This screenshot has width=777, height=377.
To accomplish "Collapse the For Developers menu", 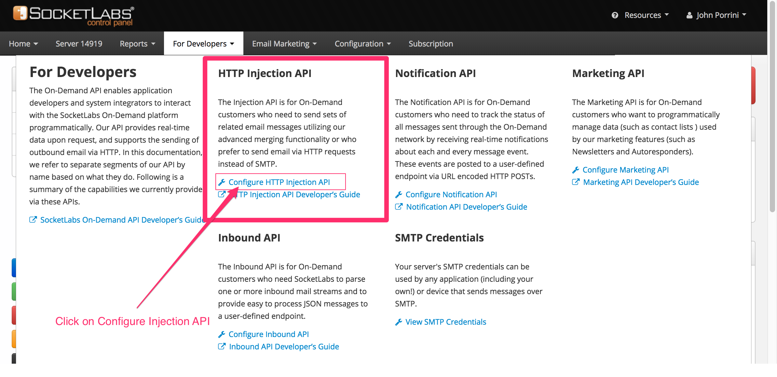I will [204, 44].
